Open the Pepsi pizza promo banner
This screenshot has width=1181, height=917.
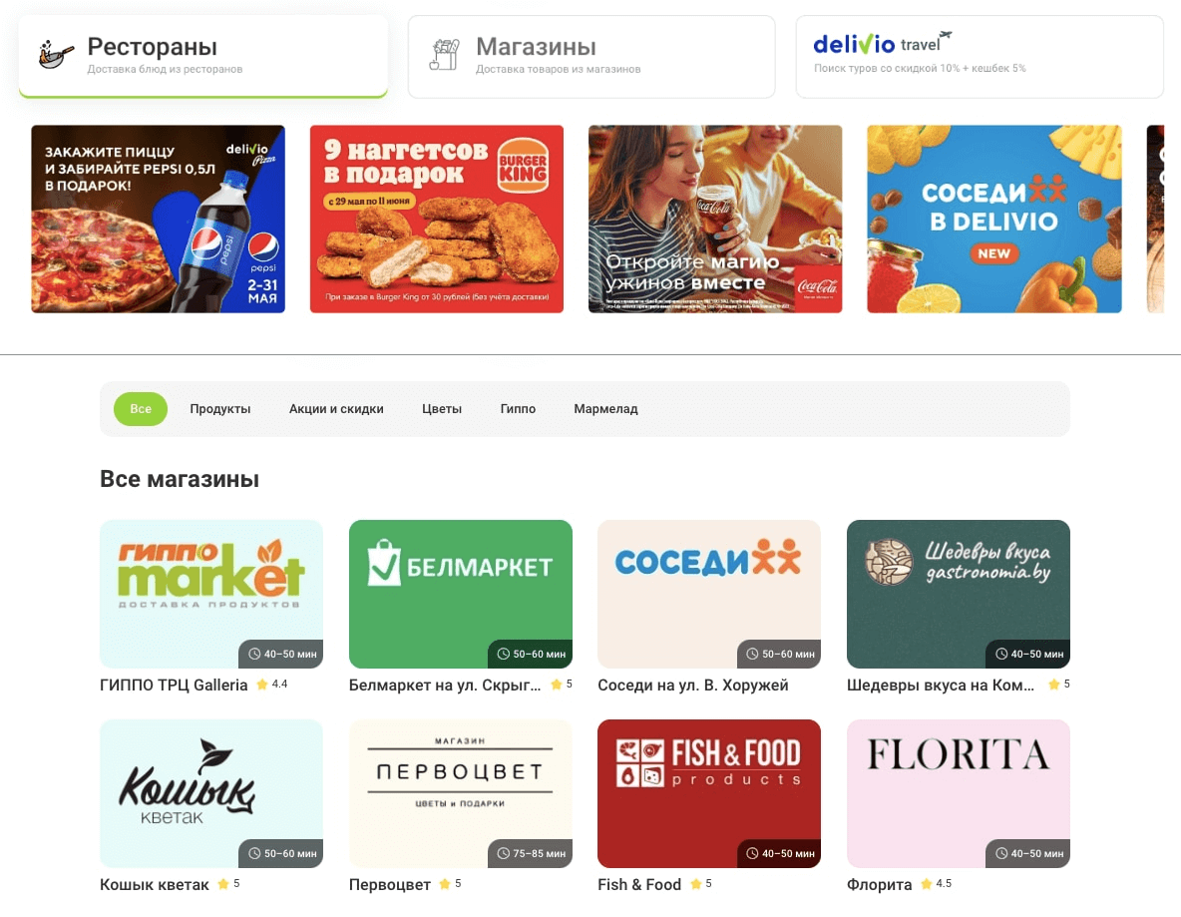159,219
